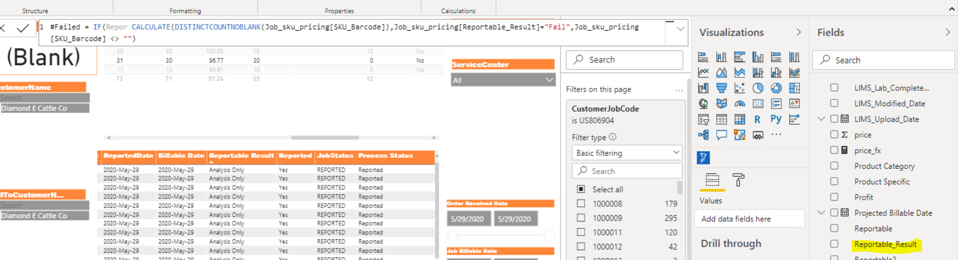Select the R script visual

click(757, 120)
